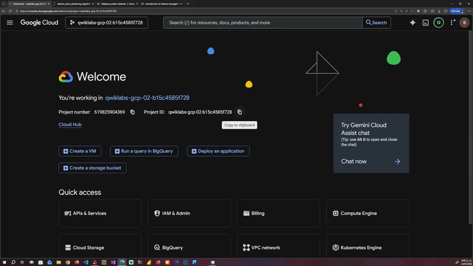Open Compute Engine quick access card
The width and height of the screenshot is (473, 266).
(x=368, y=213)
